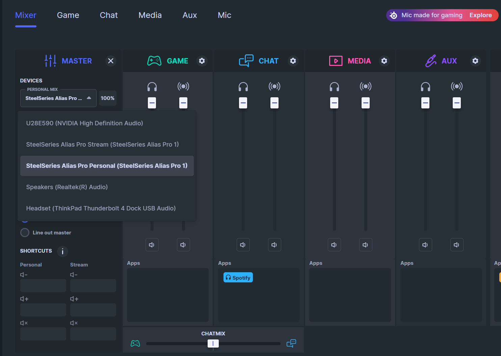Choose SteelSeries Alias Pro Personal device

tap(107, 166)
